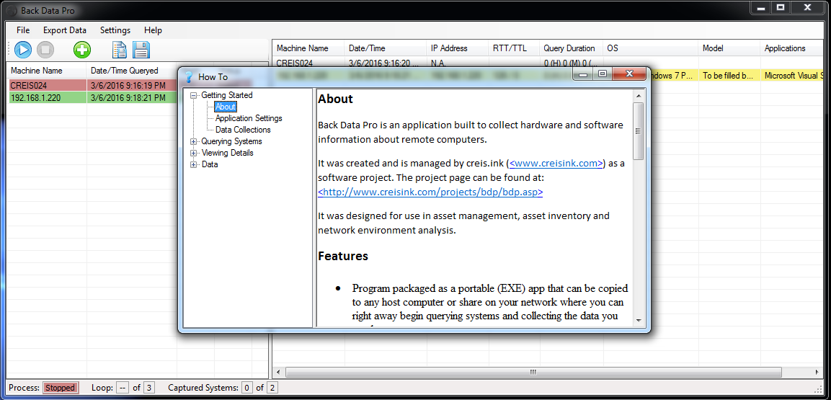Click the CREIS024 row in the left list
The image size is (831, 400).
[93, 85]
